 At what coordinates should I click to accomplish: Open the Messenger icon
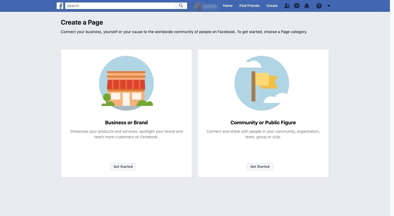click(x=297, y=6)
